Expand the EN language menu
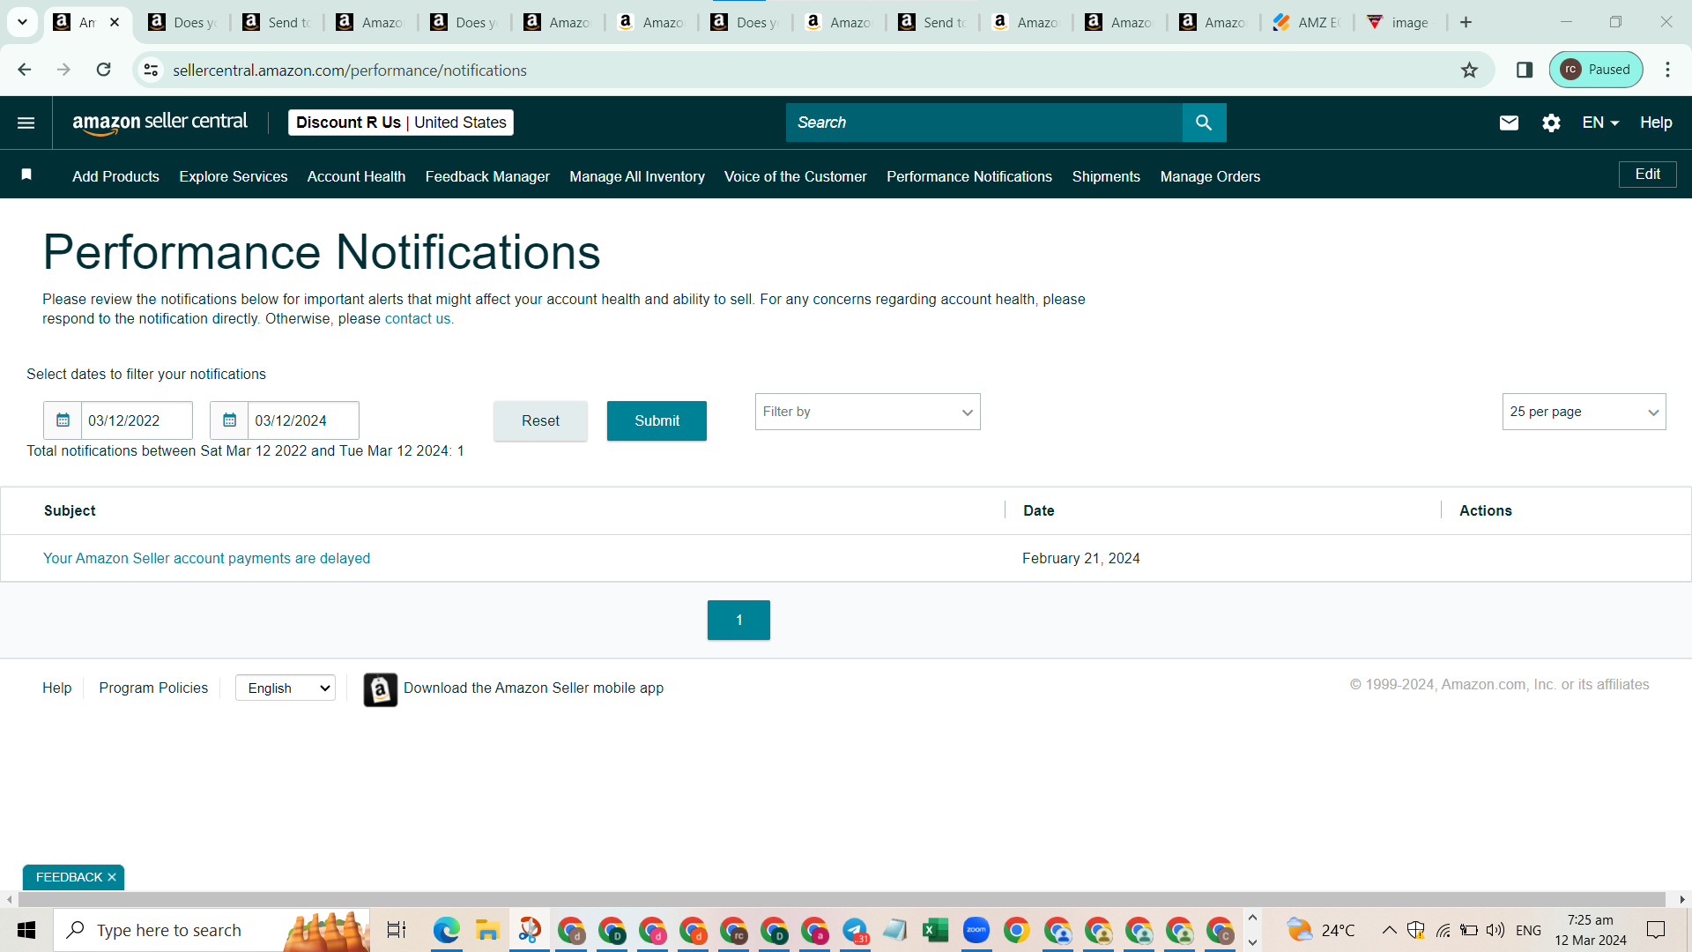1692x952 pixels. pos(1600,123)
